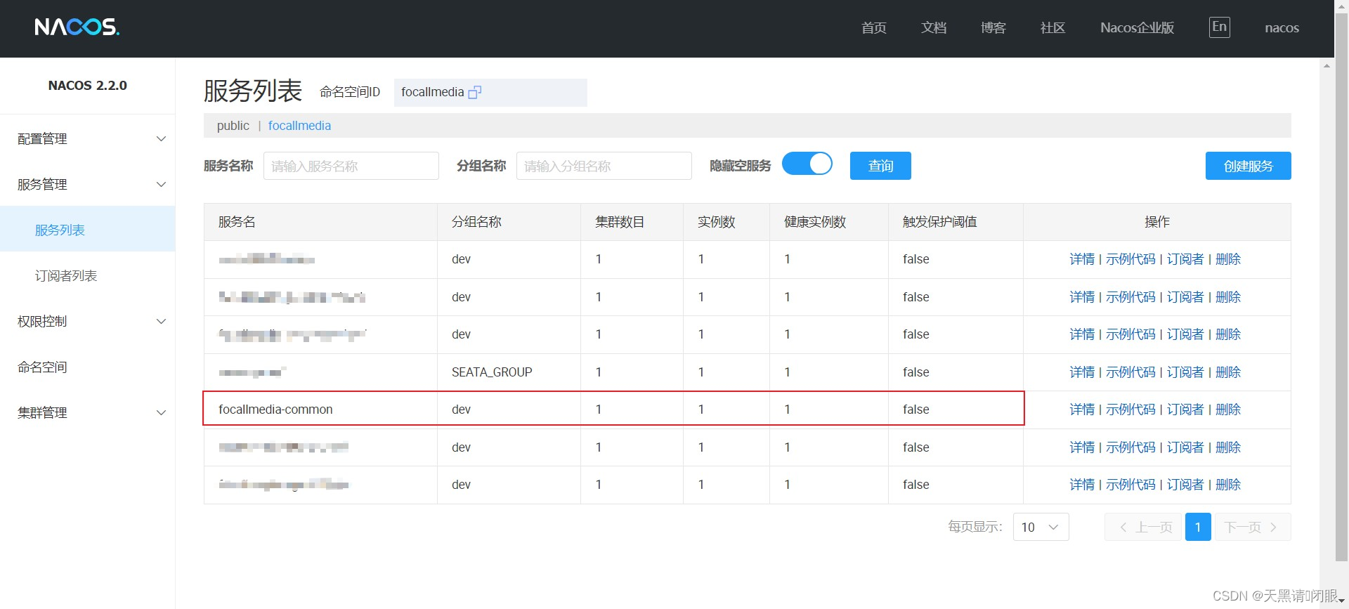Open the nacos user menu
Viewport: 1349px width, 609px height.
tap(1282, 28)
